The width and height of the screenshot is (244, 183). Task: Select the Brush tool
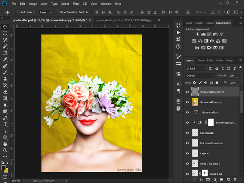coord(5,72)
